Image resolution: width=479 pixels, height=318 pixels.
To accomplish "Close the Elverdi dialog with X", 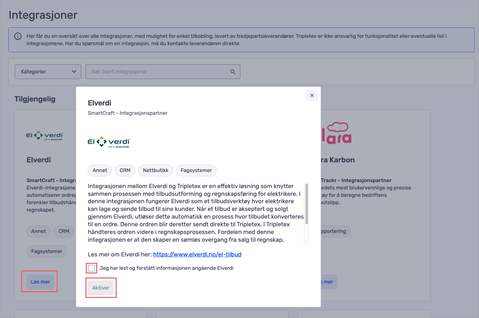I will tap(312, 95).
